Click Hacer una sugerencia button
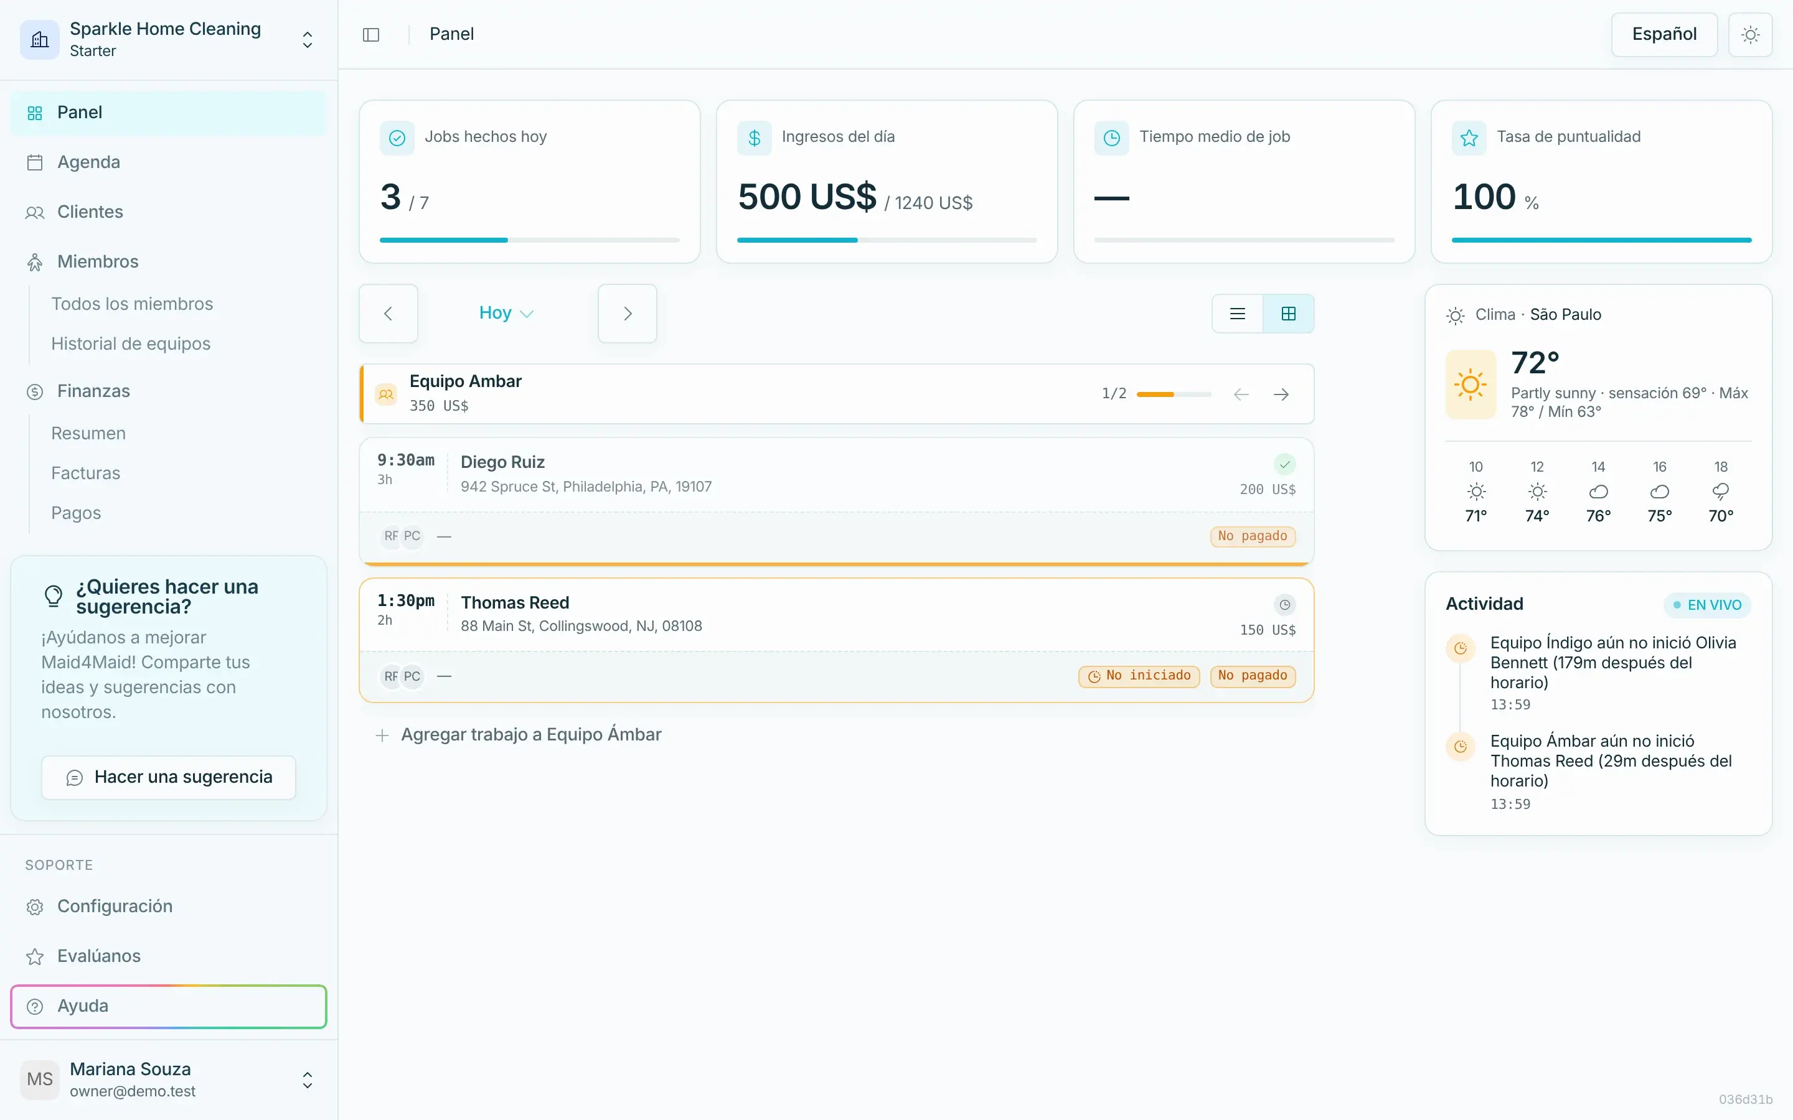The height and width of the screenshot is (1120, 1793). [169, 777]
